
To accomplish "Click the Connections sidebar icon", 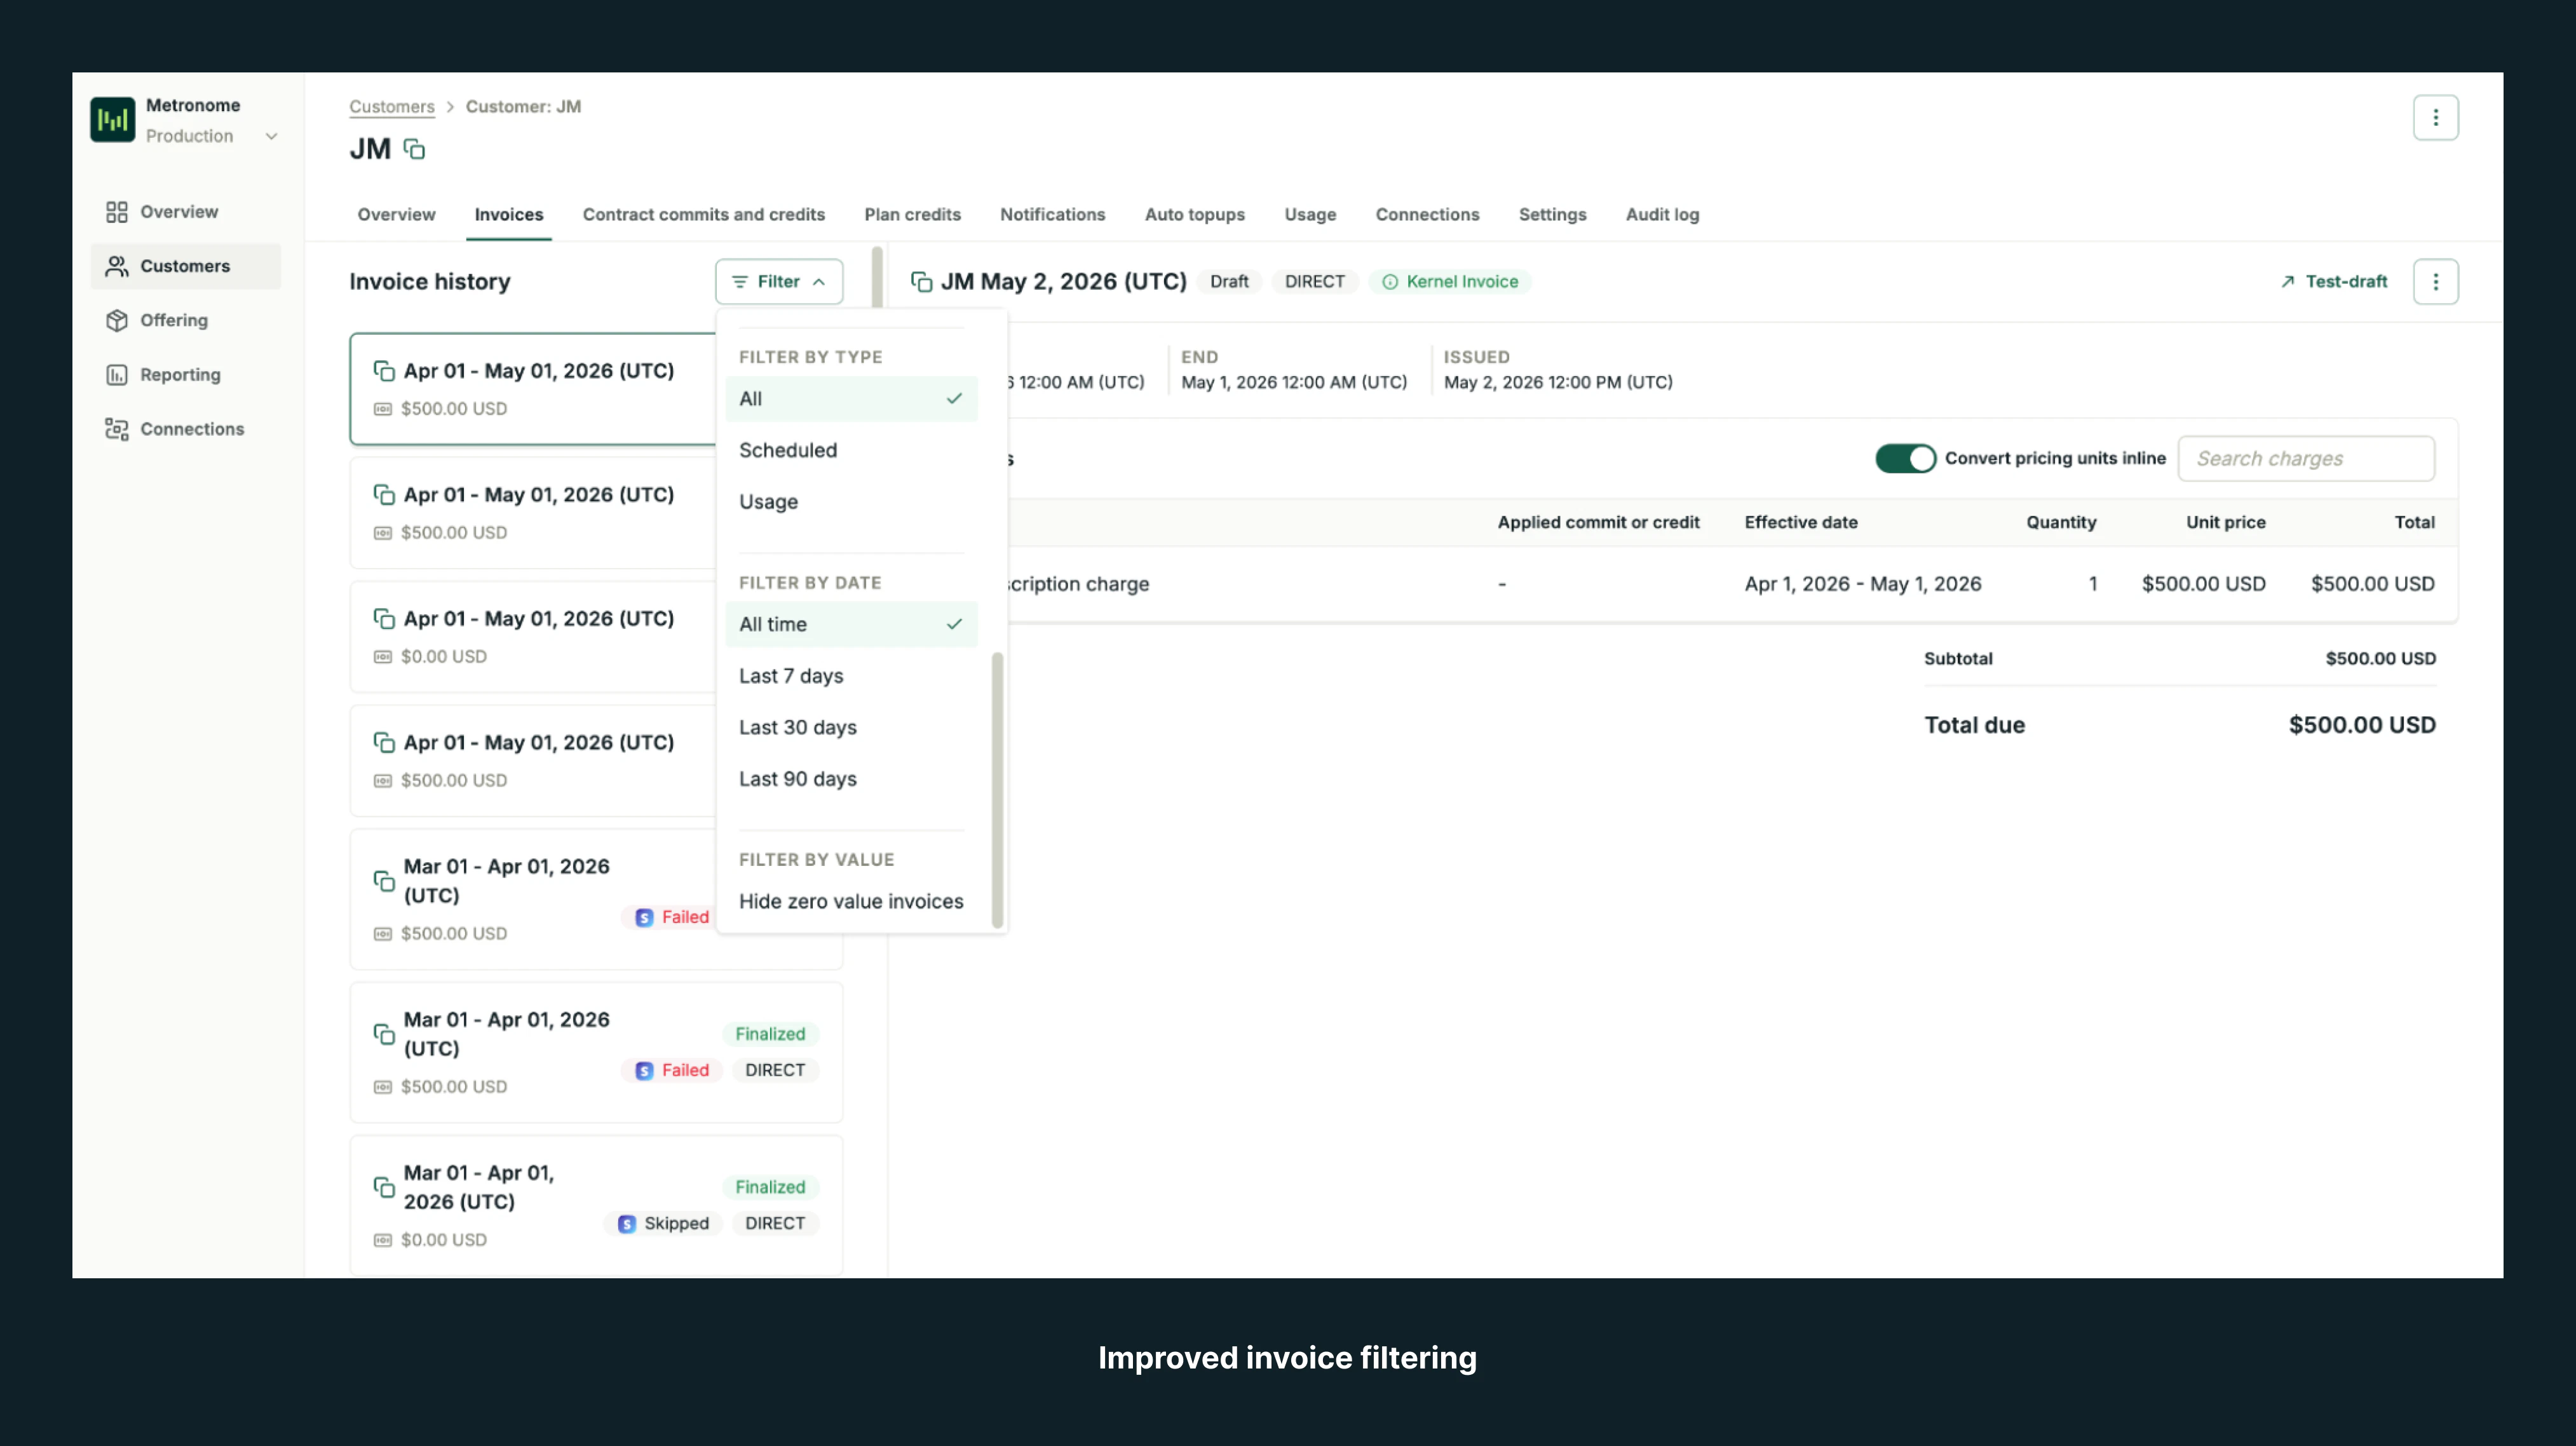I will [117, 428].
